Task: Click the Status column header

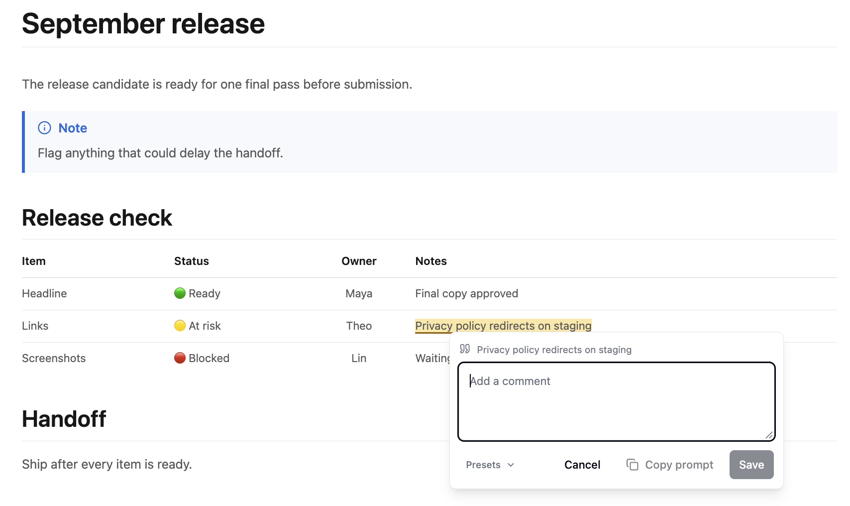Action: coord(192,261)
